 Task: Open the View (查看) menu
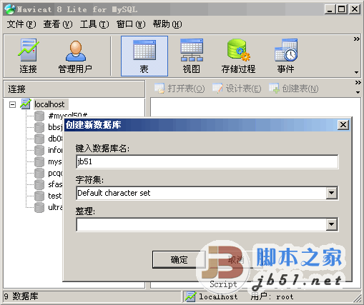[58, 24]
